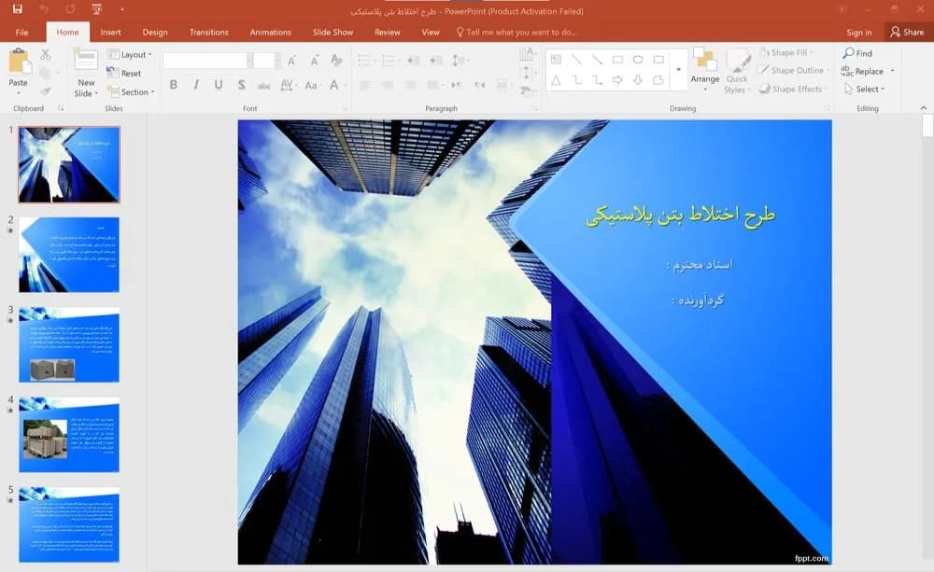Start slideshow from beginning via Quick Access icon
Viewport: 934px width, 572px height.
[x=96, y=9]
